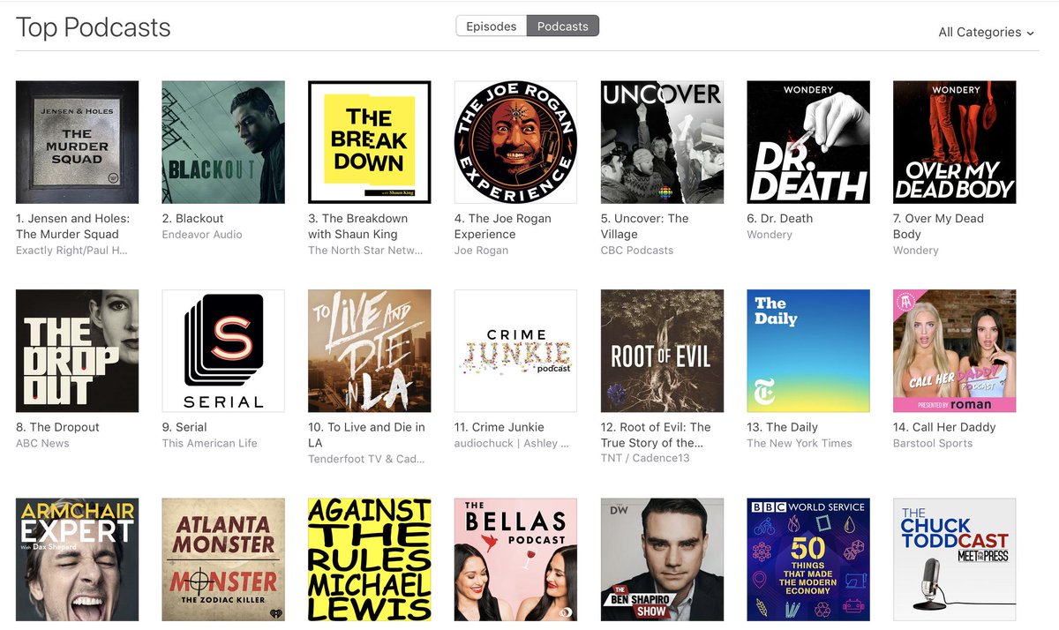Image resolution: width=1059 pixels, height=630 pixels.
Task: Open the Blackout podcast cover
Action: 223,142
